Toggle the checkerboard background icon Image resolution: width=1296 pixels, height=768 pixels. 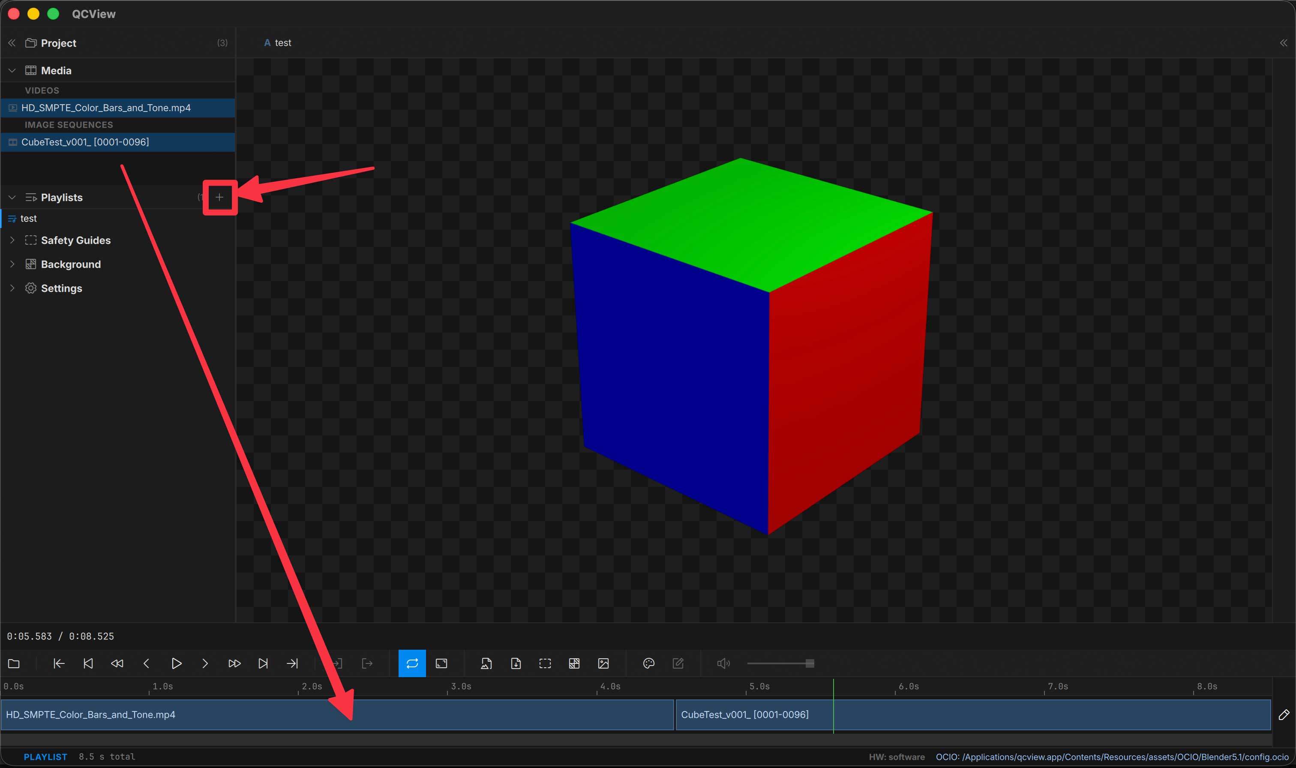pyautogui.click(x=574, y=663)
